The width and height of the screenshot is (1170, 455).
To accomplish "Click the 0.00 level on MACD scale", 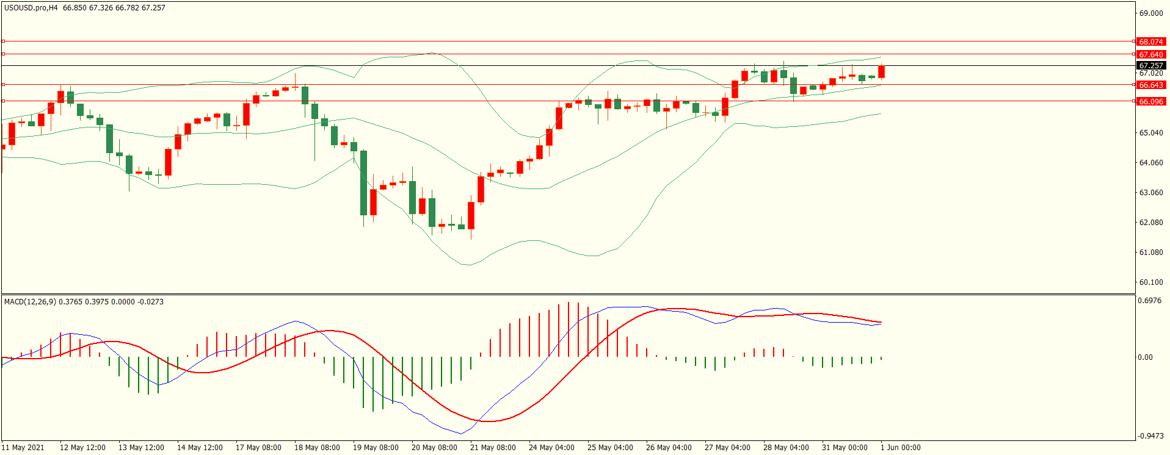I will tap(1145, 357).
